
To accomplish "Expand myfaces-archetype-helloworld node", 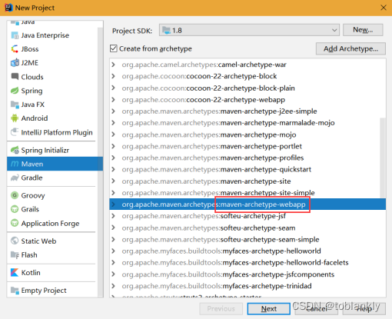I will click(113, 251).
